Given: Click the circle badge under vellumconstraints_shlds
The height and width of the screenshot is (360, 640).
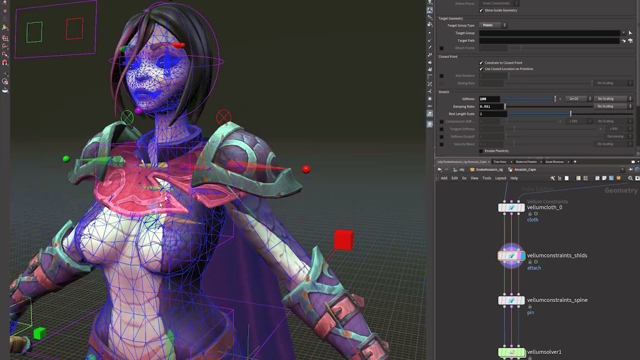Looking at the screenshot, I should tap(536, 262).
